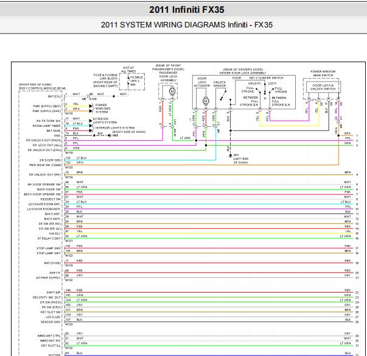This screenshot has width=367, height=356.
Task: Click the 'SENSOR GND' terminal label
Action: [51, 322]
